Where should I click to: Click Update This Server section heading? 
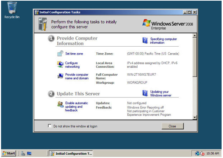click(x=78, y=94)
